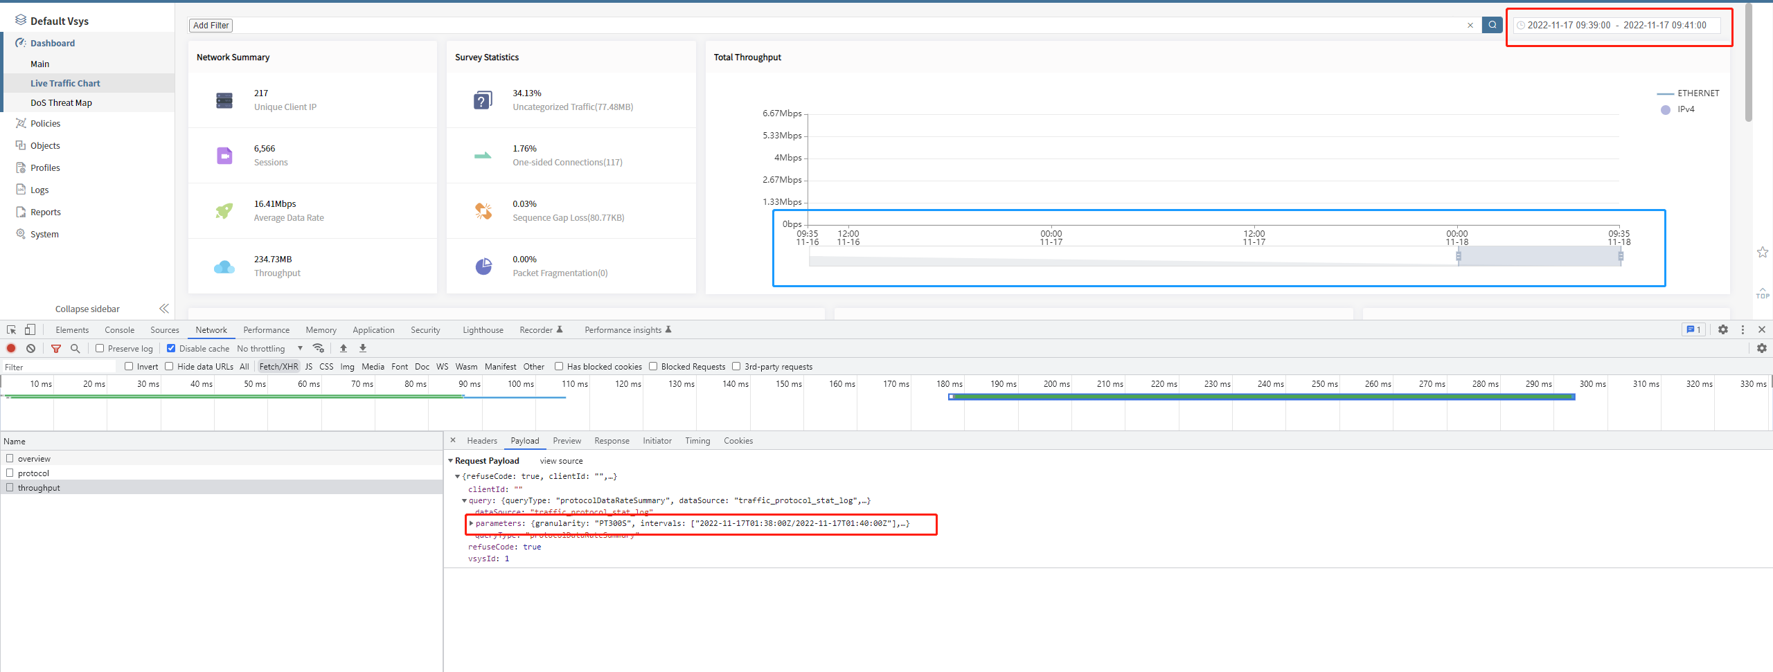Image resolution: width=1773 pixels, height=672 pixels.
Task: Switch to the Headers tab
Action: pos(481,440)
